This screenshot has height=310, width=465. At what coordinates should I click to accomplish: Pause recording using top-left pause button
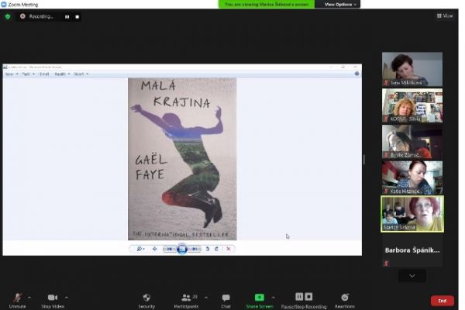pos(67,16)
